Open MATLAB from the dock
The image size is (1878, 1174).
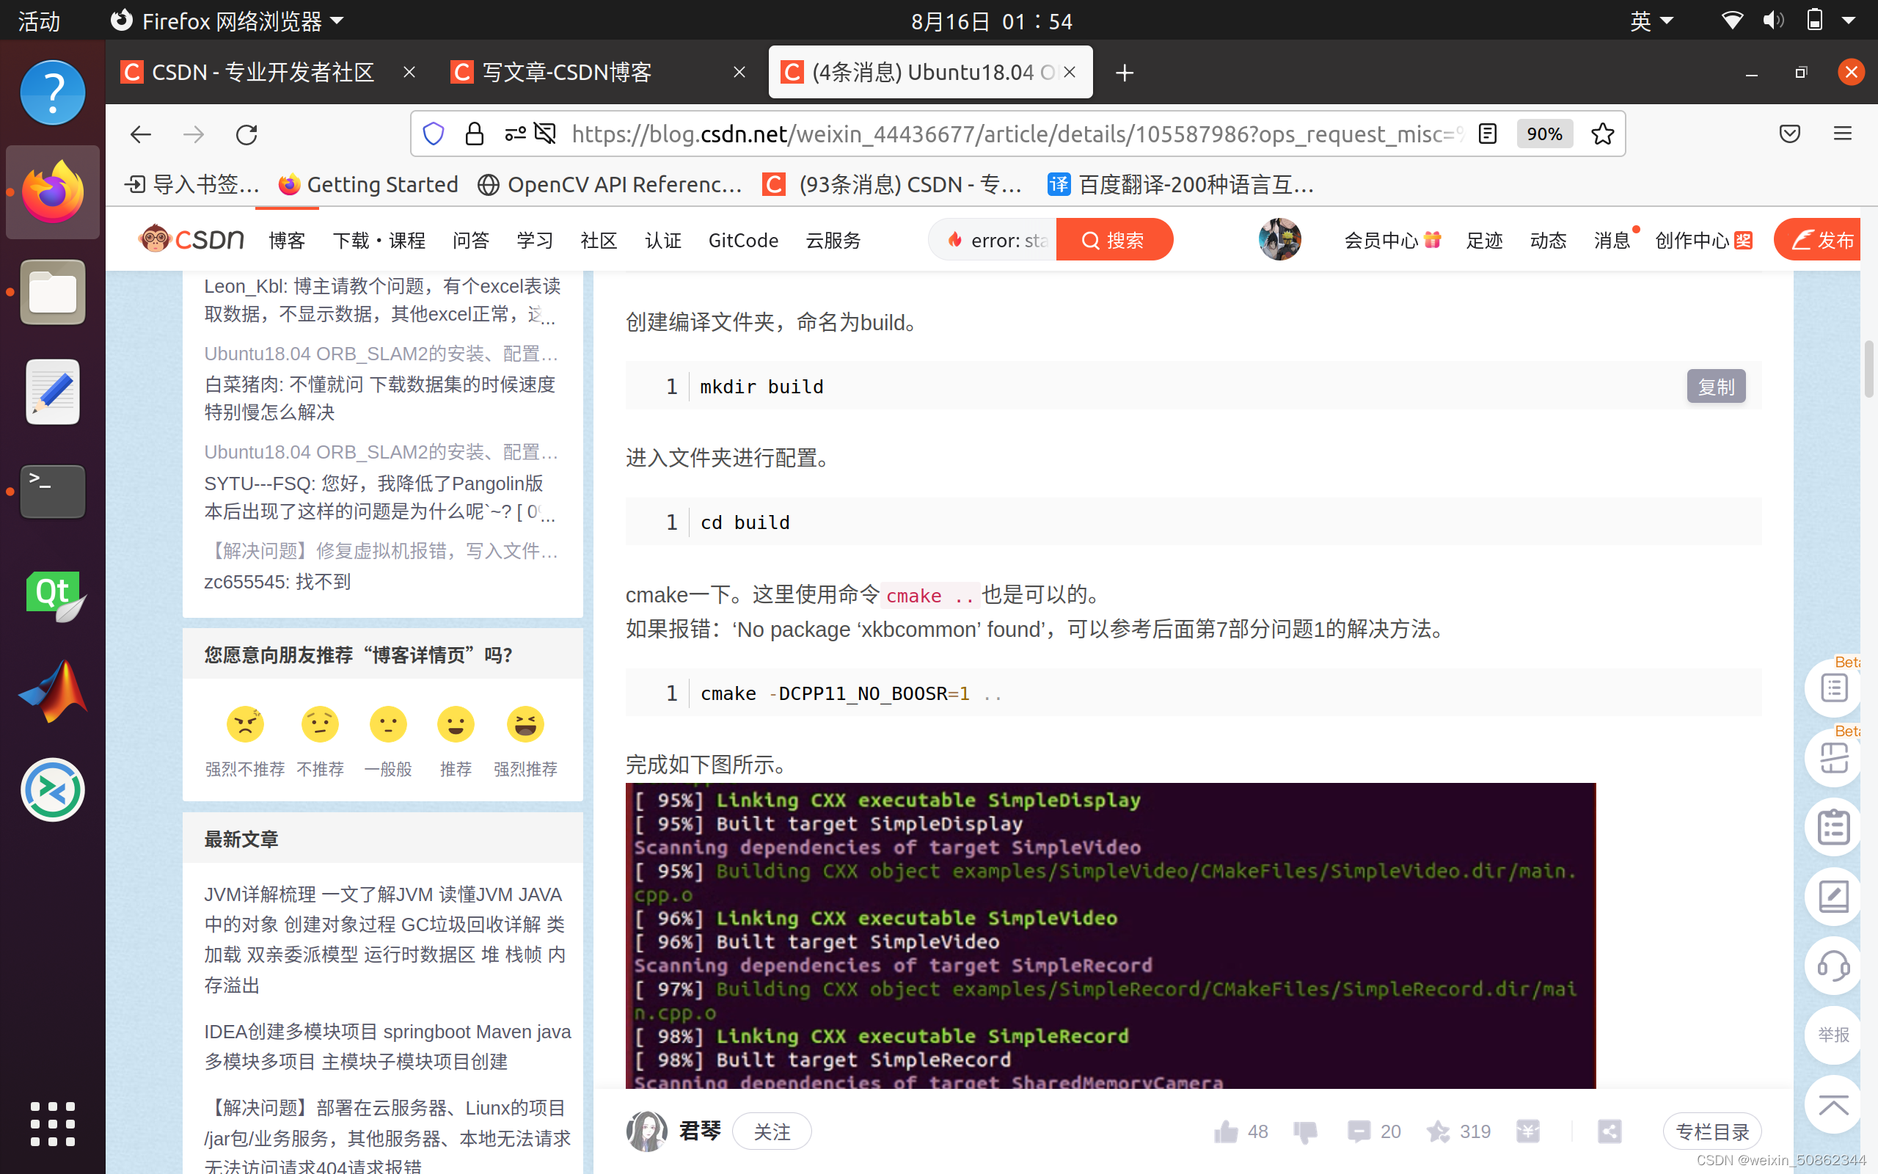[52, 691]
